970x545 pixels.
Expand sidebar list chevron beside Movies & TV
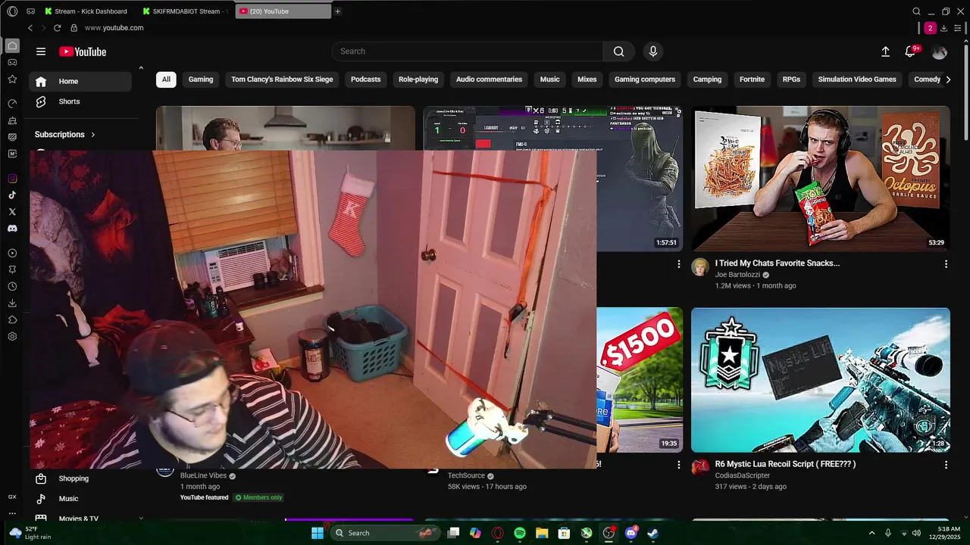(x=141, y=519)
